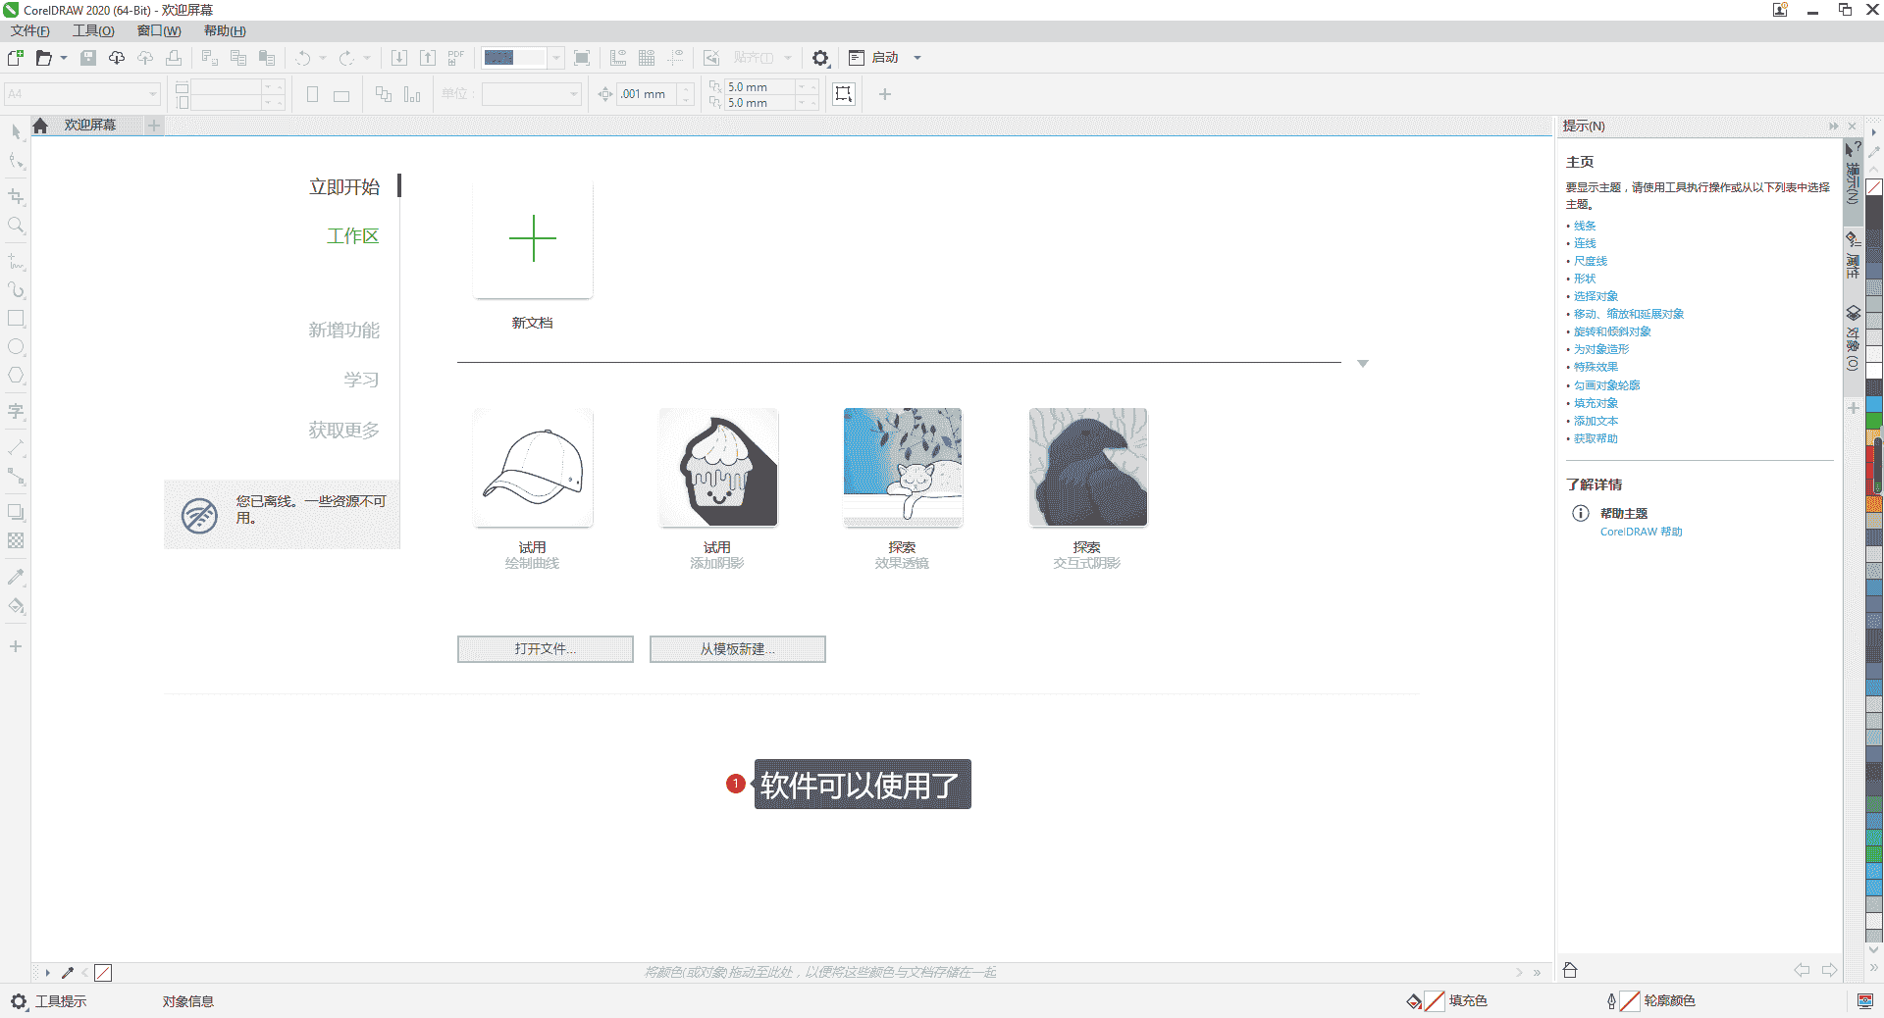Click the Save disk icon

pos(88,58)
